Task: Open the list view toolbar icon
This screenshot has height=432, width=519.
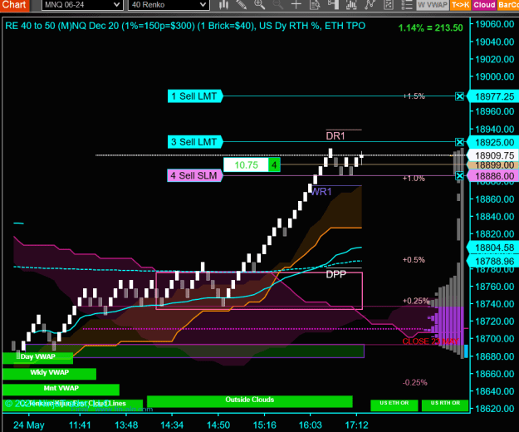Action: point(406,5)
